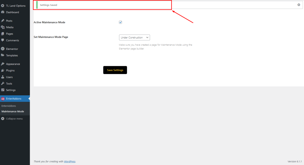
Task: Select the Maintenance Mode submenu item
Action: 13,111
